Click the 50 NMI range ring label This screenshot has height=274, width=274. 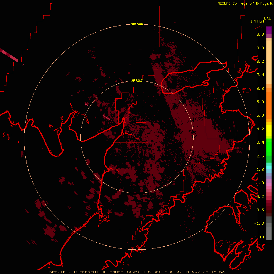pos(137,80)
